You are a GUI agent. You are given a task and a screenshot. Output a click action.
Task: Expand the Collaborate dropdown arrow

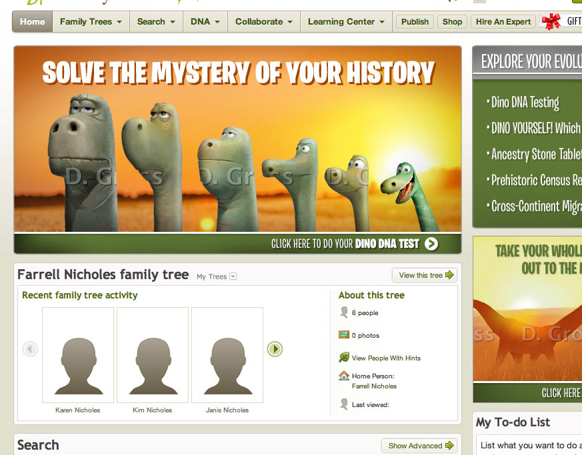click(x=290, y=22)
